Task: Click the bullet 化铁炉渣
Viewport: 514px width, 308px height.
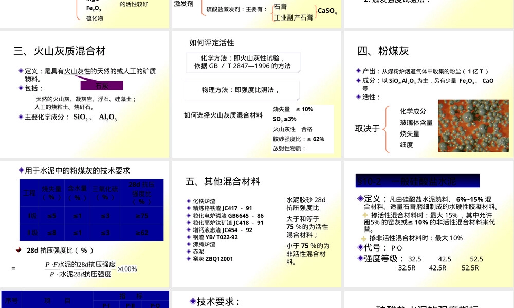Action: (x=201, y=201)
